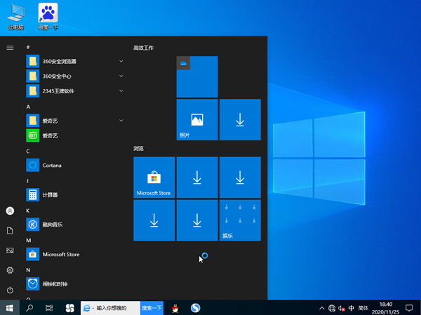Viewport: 421px width, 315px height.
Task: Open the Photos (照片) tile
Action: point(196,119)
